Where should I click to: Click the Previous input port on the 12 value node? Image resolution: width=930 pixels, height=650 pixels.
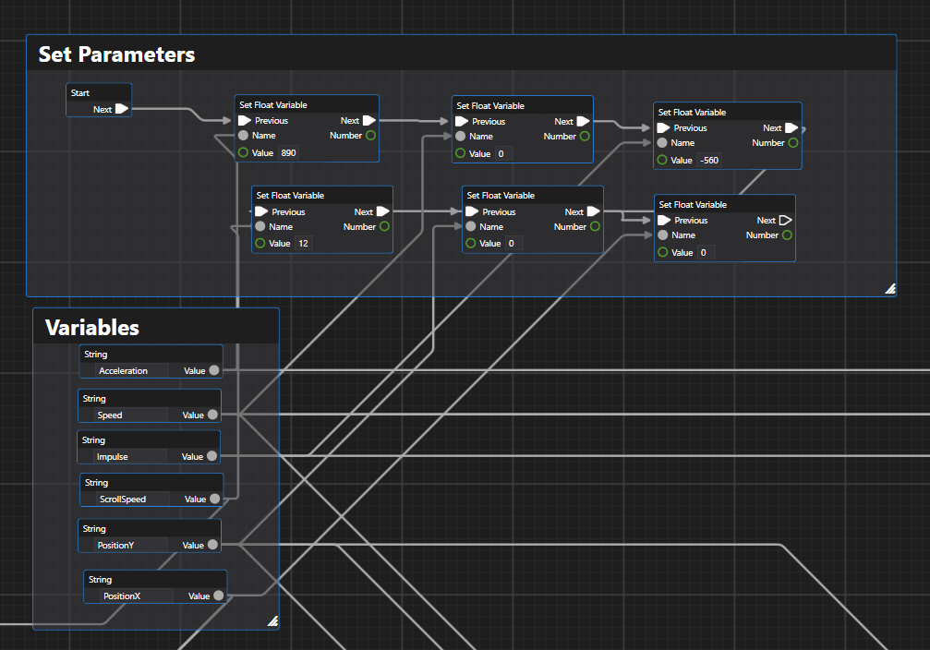(261, 212)
